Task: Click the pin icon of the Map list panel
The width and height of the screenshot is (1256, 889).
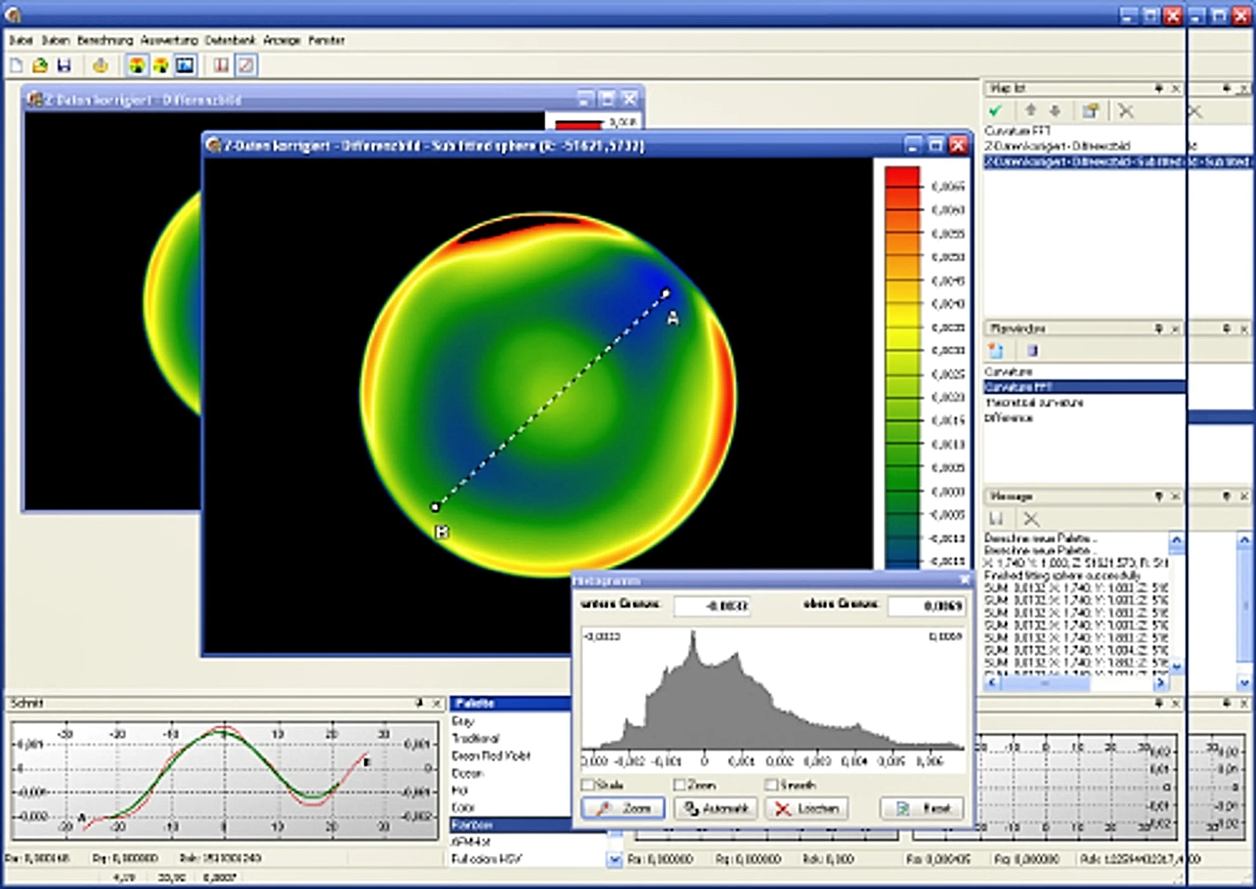Action: tap(1158, 88)
